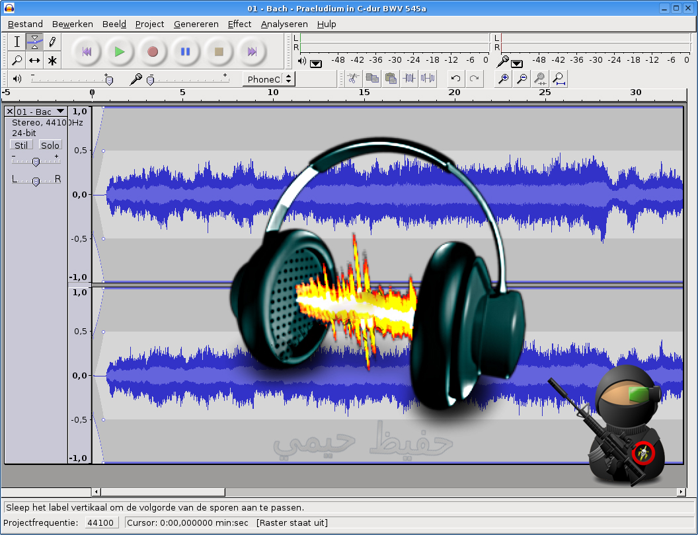Screen dimensions: 698x535
Task: Click the output volume slider handle
Action: [109, 81]
